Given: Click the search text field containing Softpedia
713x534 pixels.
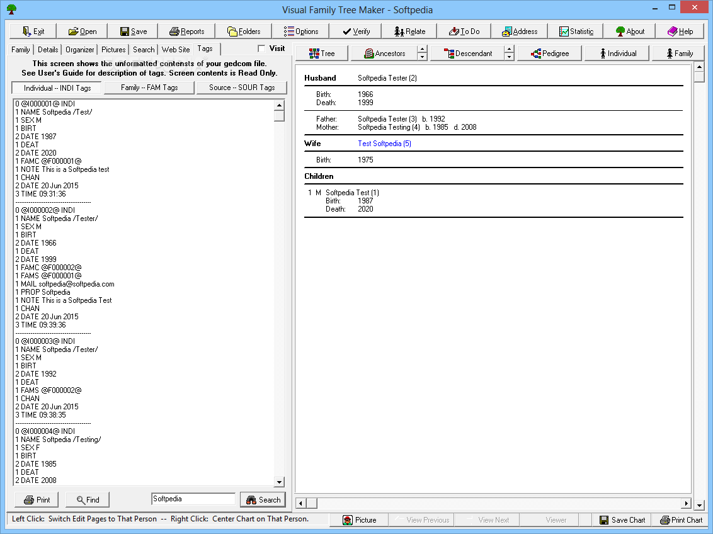Looking at the screenshot, I should pos(193,499).
